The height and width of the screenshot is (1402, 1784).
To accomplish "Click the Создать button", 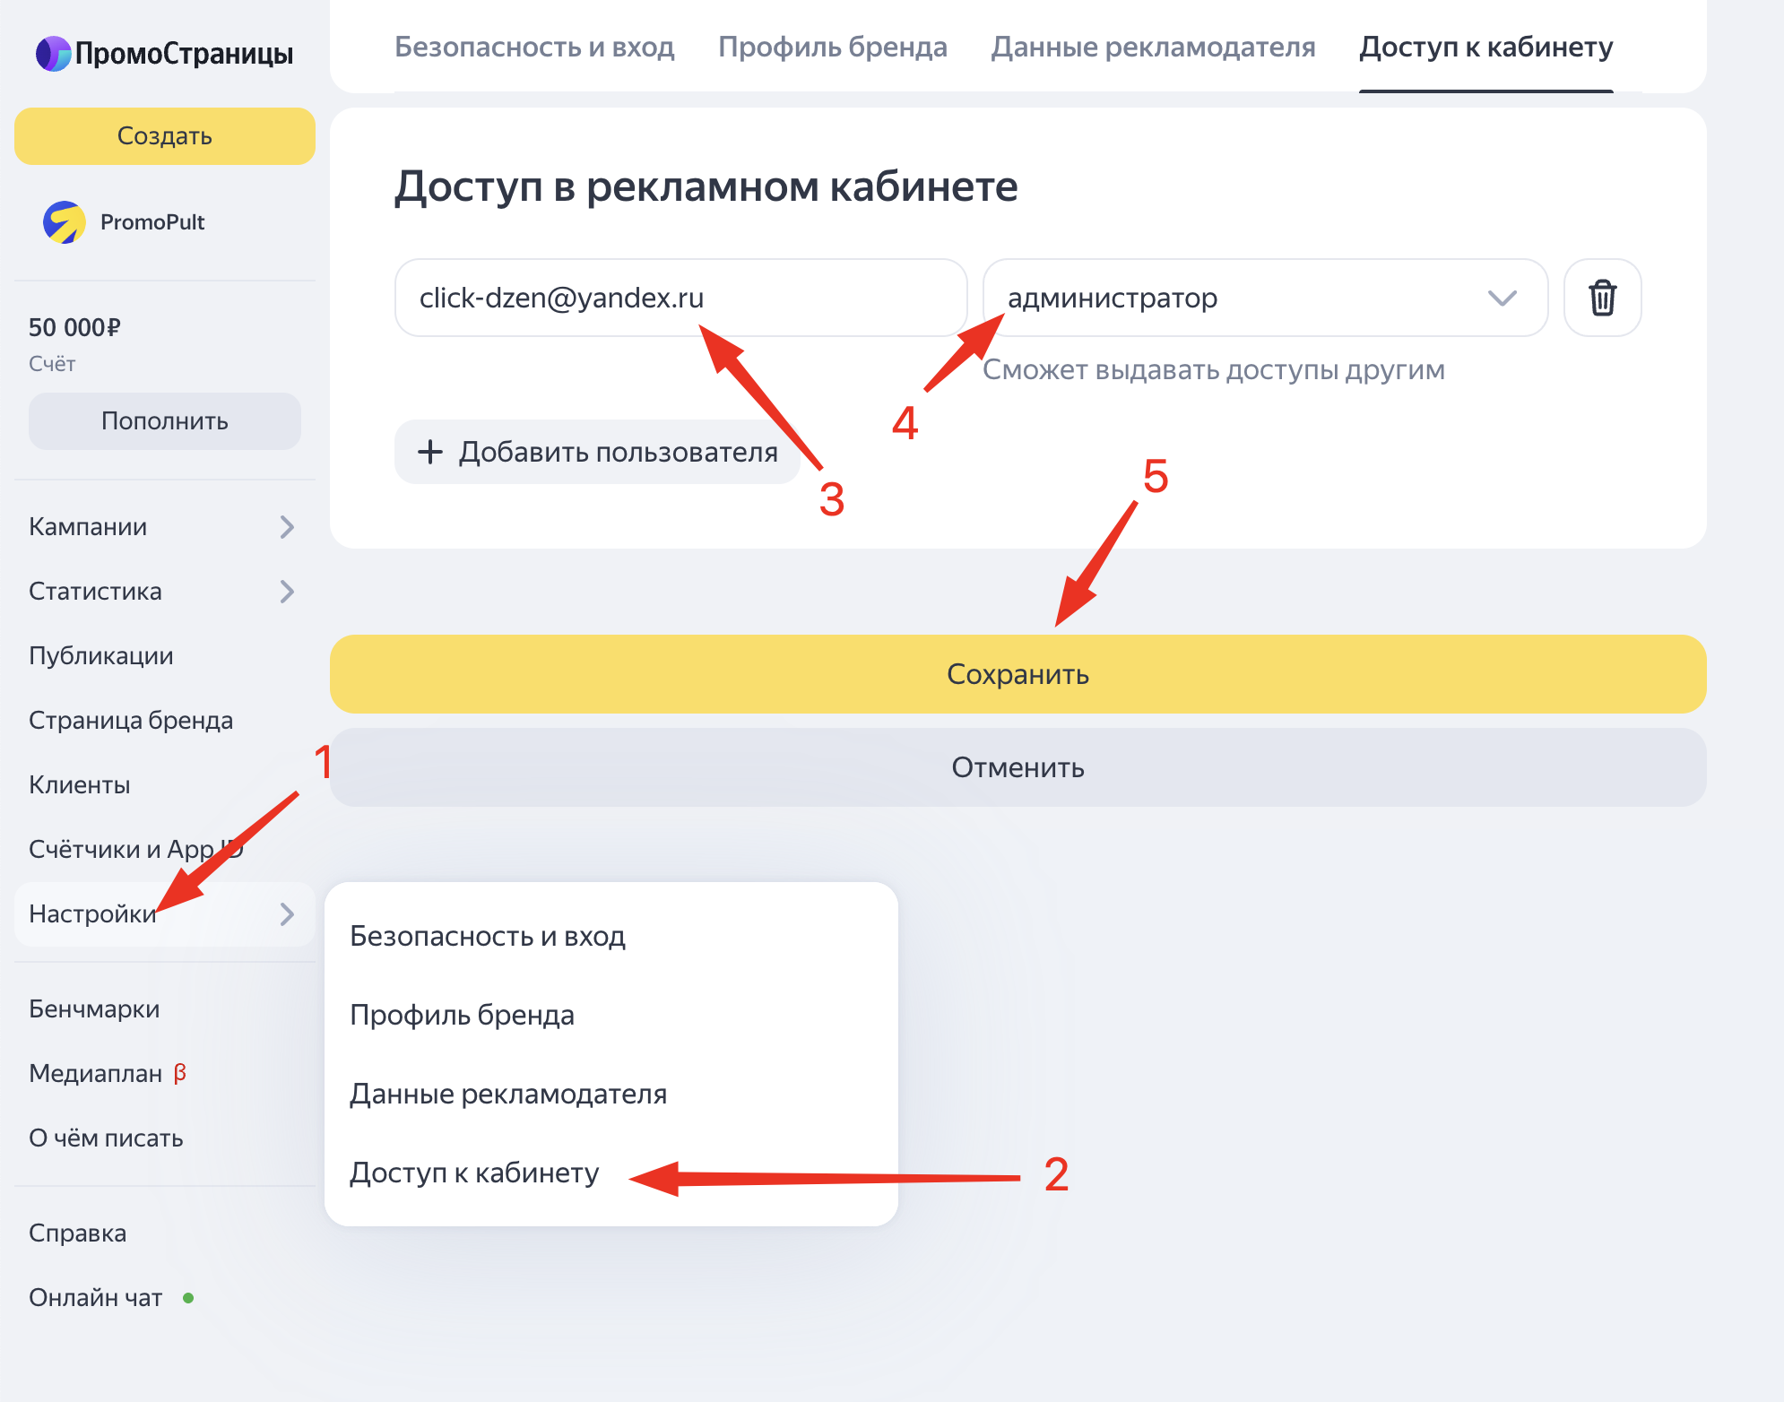I will point(165,136).
